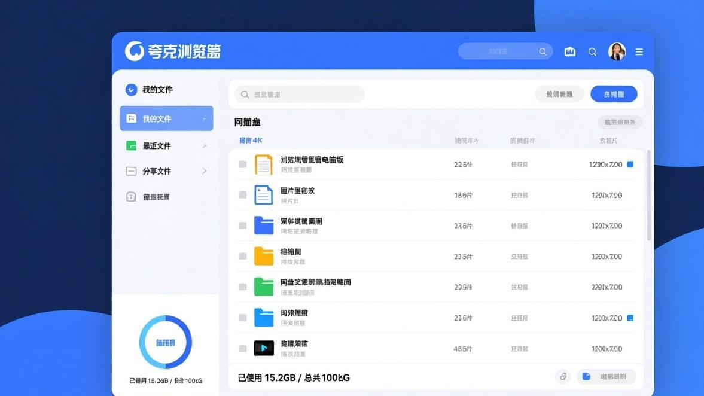Expand the chevron on highlighted 我的文件
The image size is (704, 396).
[x=205, y=118]
